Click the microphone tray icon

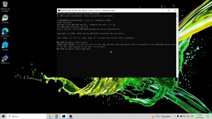tap(178, 116)
